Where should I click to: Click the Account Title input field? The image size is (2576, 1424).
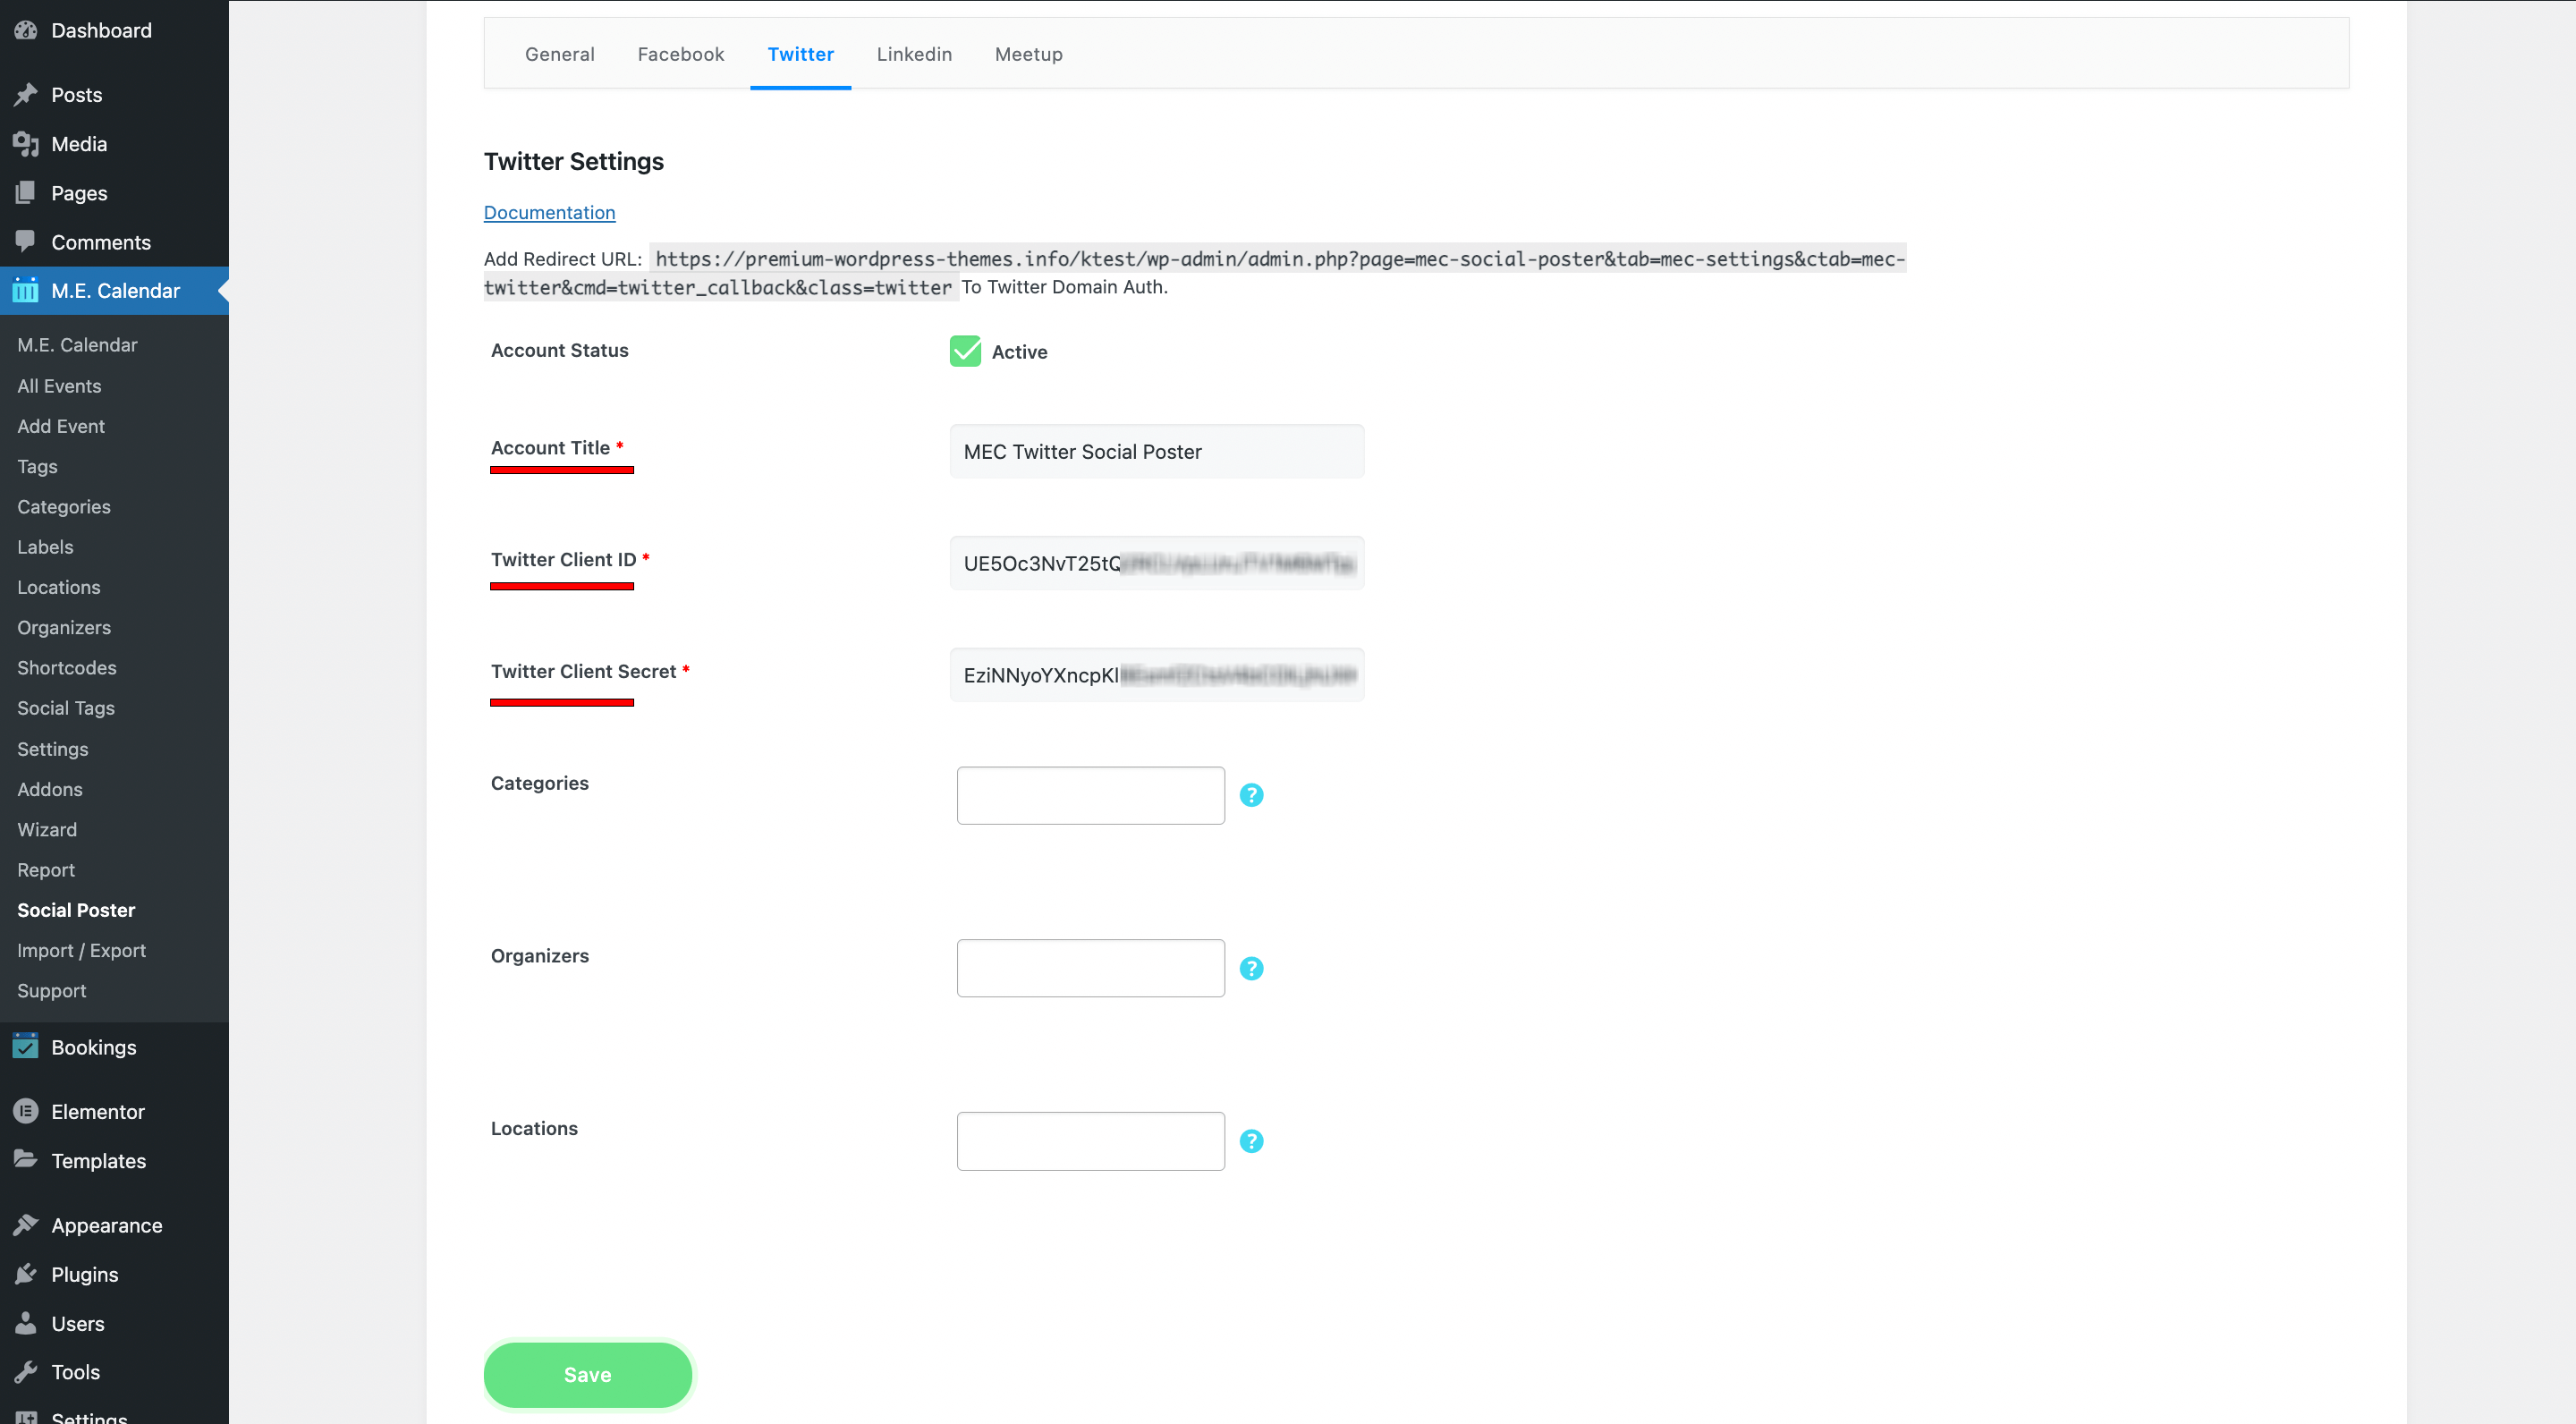point(1156,451)
